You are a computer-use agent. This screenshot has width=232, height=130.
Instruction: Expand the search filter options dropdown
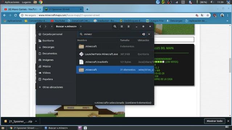click(x=149, y=34)
